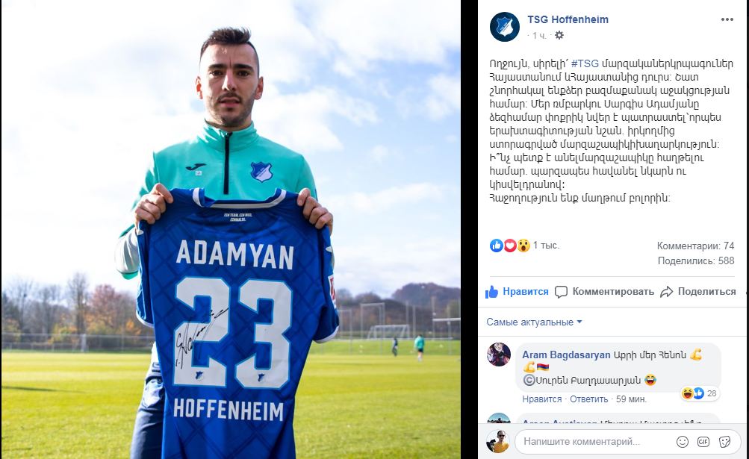Open the GIF picker in comment box
749x459 pixels.
pyautogui.click(x=703, y=442)
